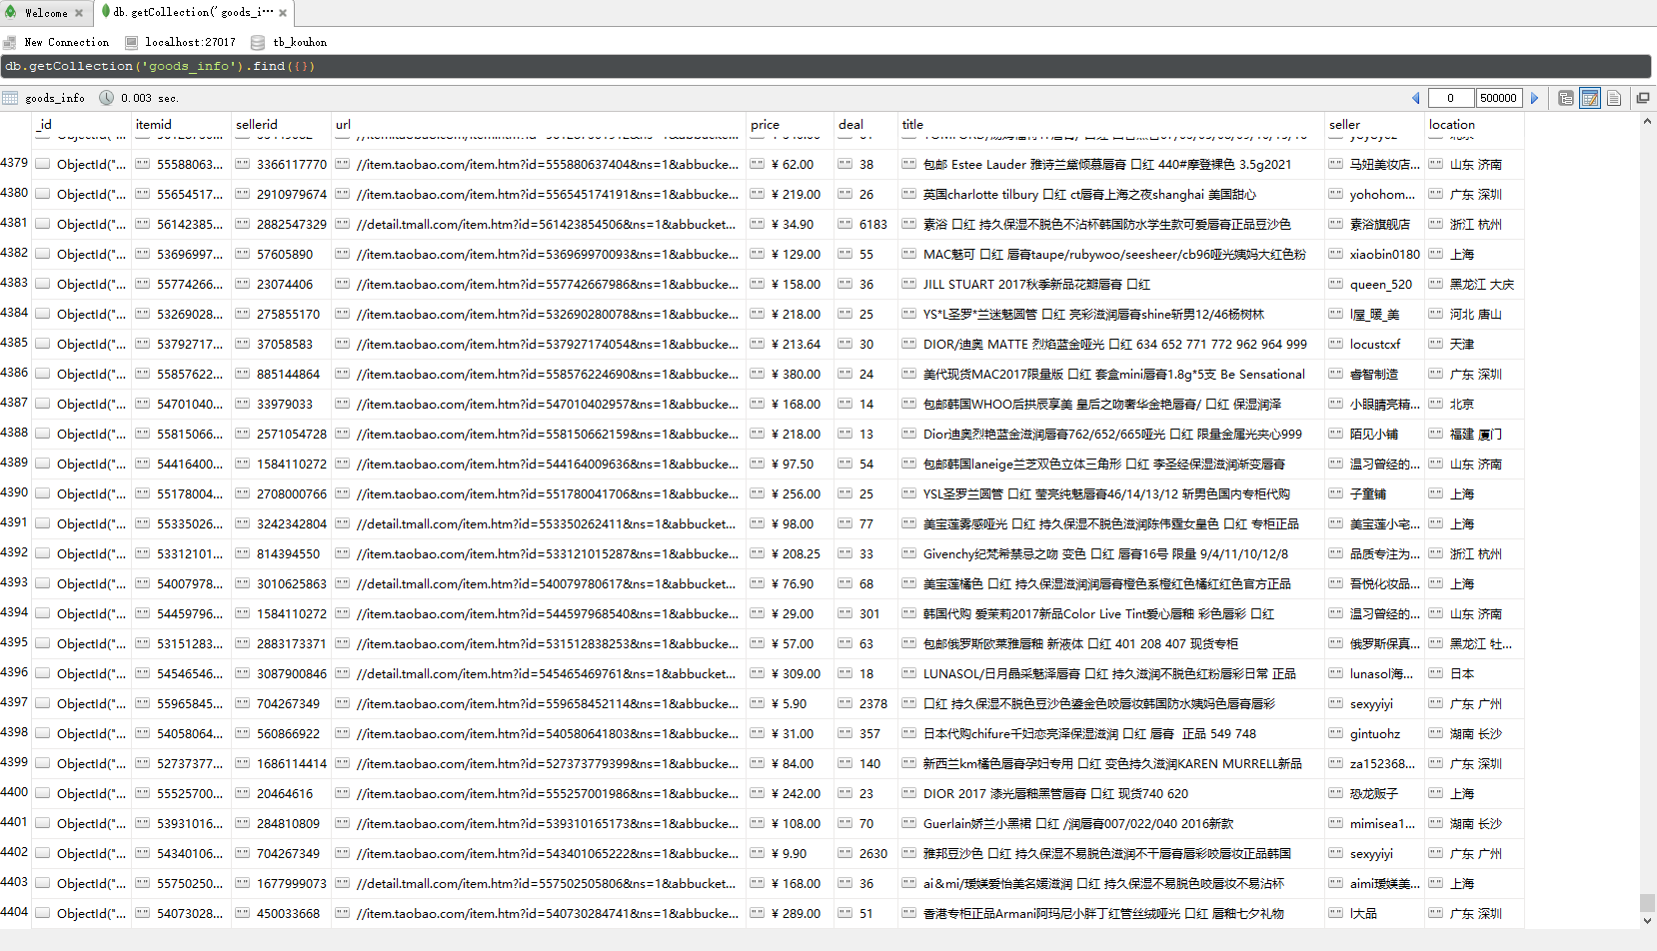Click the ObjectId document icon in row 4385
The width and height of the screenshot is (1657, 951).
[x=43, y=344]
